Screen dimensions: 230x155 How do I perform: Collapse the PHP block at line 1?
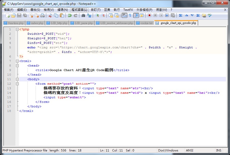[x=17, y=29]
